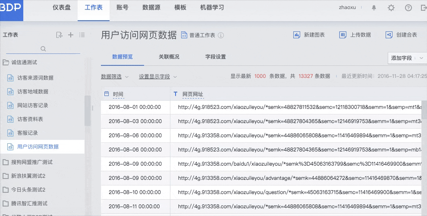Open the 数据源 menu

click(151, 8)
